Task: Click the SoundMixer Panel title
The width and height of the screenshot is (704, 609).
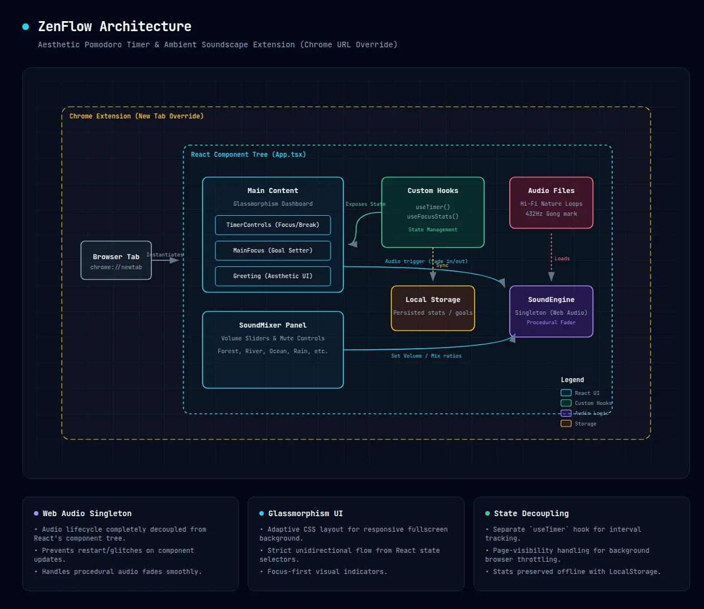Action: 273,325
